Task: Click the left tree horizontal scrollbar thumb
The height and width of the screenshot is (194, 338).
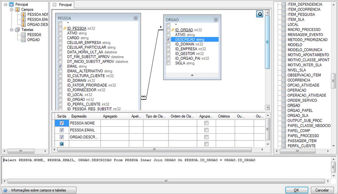Action: pyautogui.click(x=21, y=151)
